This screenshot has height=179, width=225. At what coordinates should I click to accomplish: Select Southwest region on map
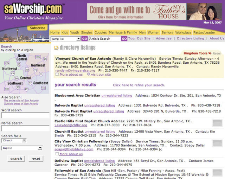[x=15, y=83]
